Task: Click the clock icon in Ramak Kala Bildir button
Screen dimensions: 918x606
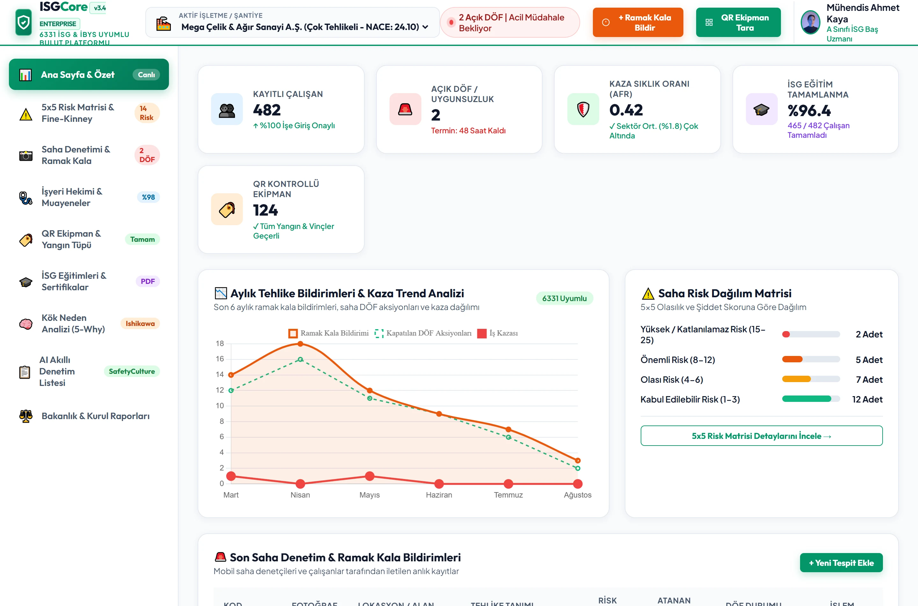Action: (x=606, y=22)
